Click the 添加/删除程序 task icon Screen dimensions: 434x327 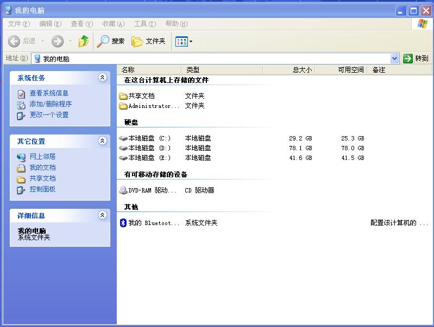[21, 105]
